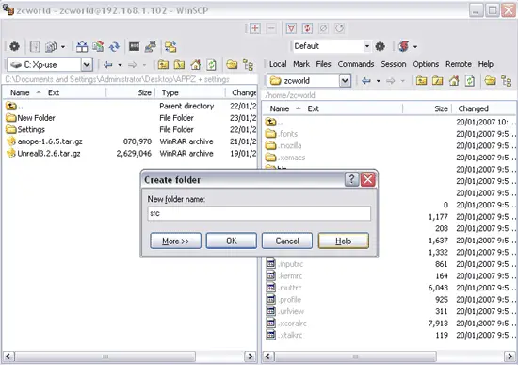
Task: Refresh the local panel
Action: pos(211,64)
